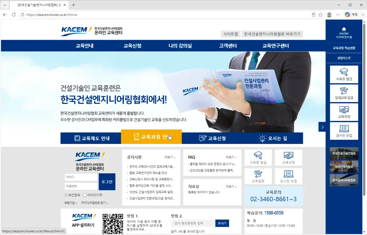Screen dimensions: 367x235
Task: Open FAQ 클릭할 때마다 모든 콘텐츠 표시가
Action: point(213,164)
